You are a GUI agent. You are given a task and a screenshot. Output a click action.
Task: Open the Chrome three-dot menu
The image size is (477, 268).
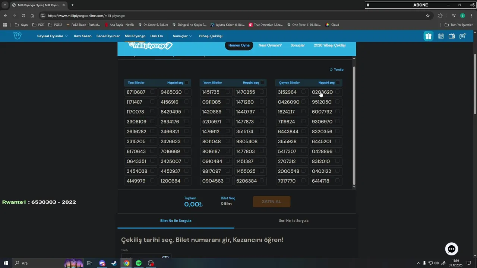coord(471,16)
